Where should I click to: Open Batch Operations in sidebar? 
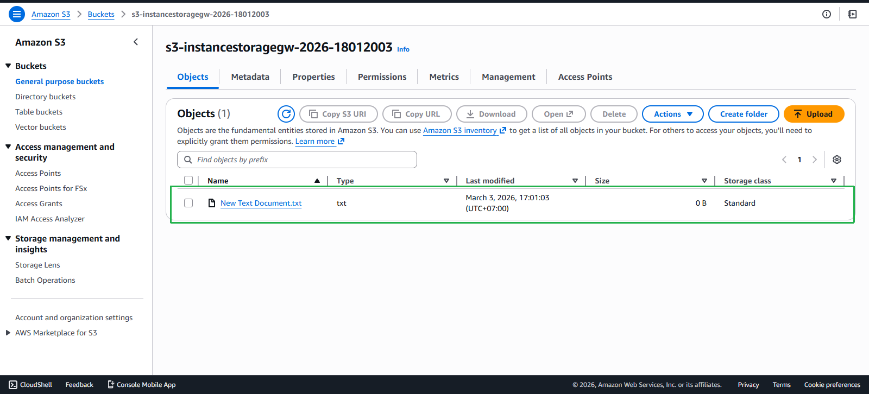tap(46, 280)
